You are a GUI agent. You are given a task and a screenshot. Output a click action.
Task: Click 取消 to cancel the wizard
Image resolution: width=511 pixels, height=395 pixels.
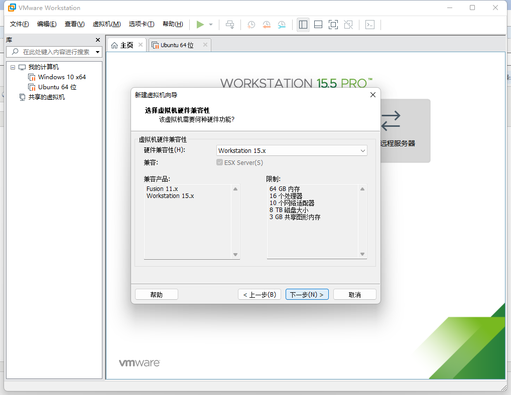tap(354, 294)
